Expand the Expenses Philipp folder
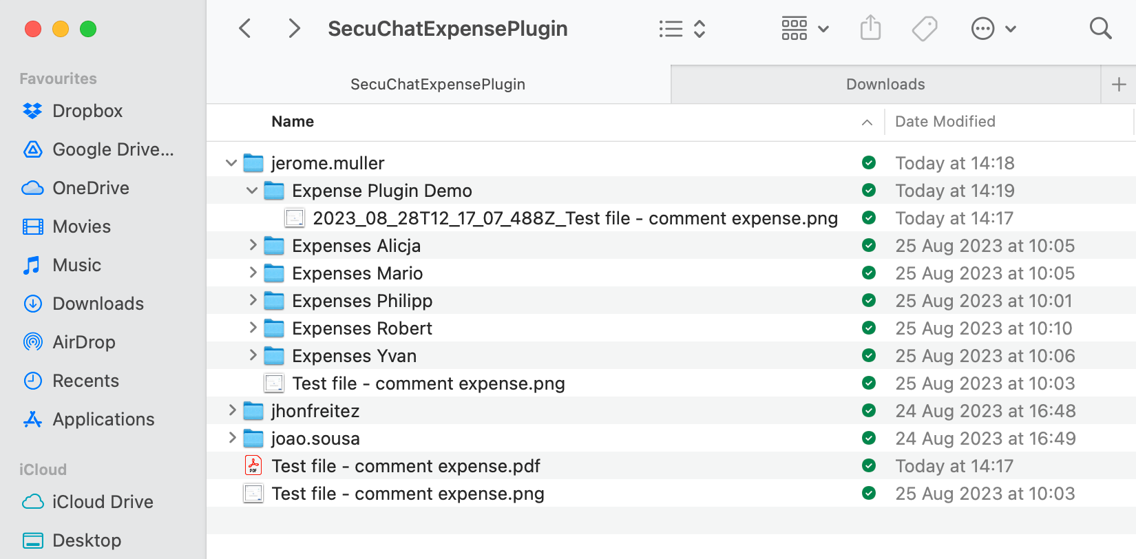 coord(253,300)
